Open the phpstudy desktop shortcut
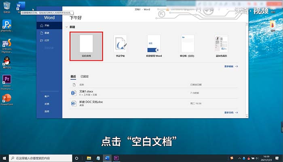The height and width of the screenshot is (162, 283). click(x=7, y=26)
